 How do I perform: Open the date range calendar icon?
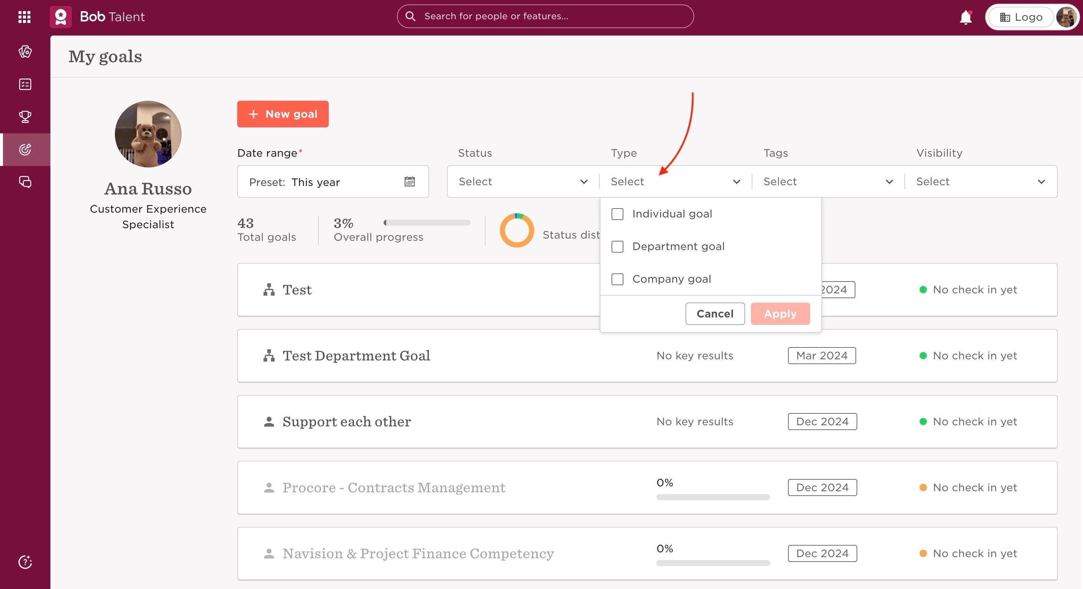[410, 182]
